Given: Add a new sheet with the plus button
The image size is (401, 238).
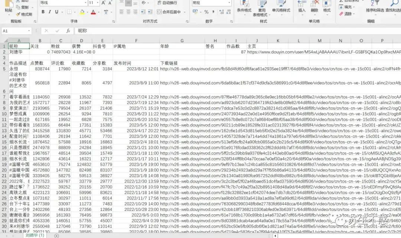Looking at the screenshot, I should pos(56,236).
